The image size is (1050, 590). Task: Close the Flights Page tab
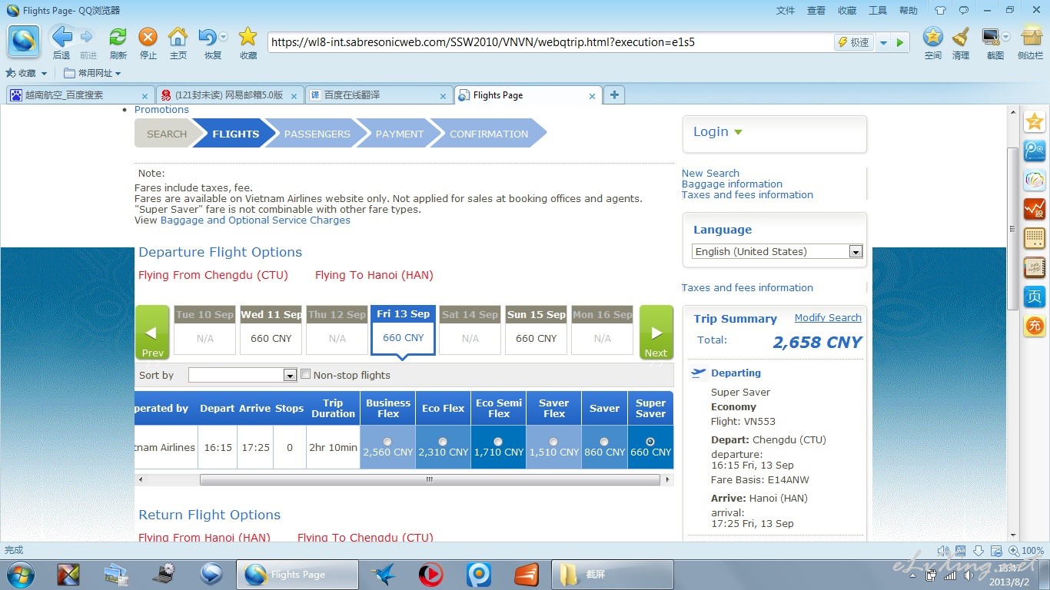click(x=592, y=96)
